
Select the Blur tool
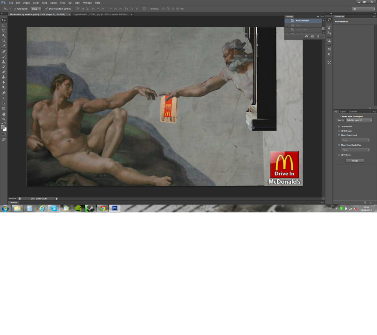[x=4, y=82]
